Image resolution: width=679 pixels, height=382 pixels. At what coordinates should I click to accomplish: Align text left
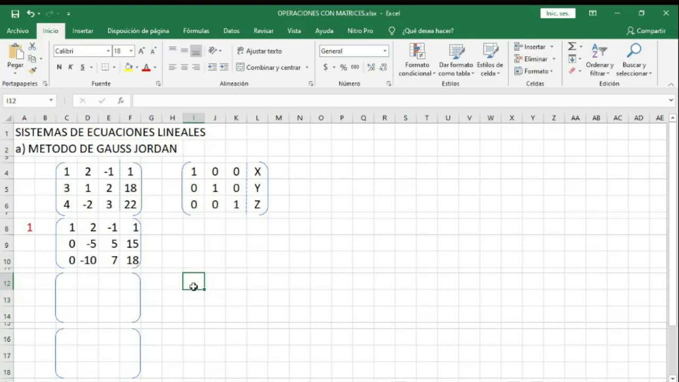(172, 67)
